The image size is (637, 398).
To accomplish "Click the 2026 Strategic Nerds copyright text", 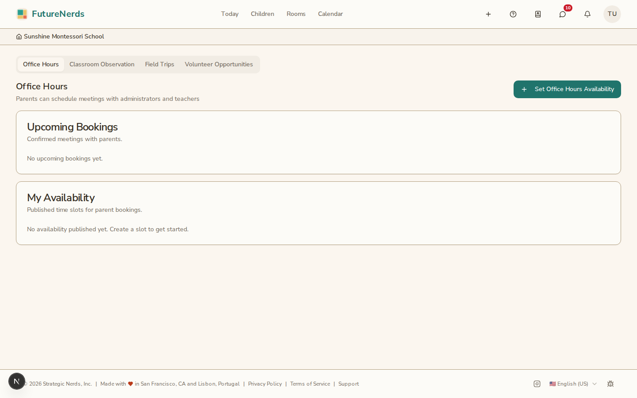I will (58, 384).
